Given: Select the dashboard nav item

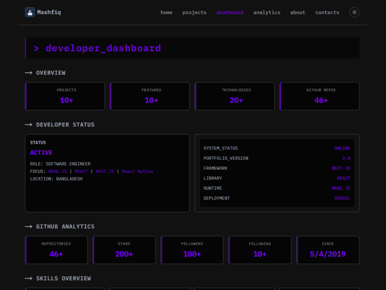Looking at the screenshot, I should pyautogui.click(x=230, y=12).
